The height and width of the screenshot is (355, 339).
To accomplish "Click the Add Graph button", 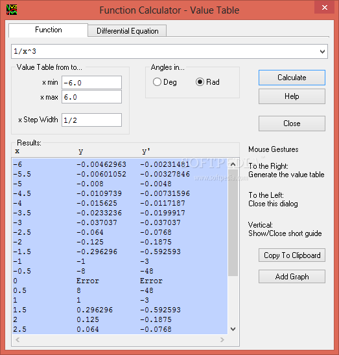I will pos(292,277).
